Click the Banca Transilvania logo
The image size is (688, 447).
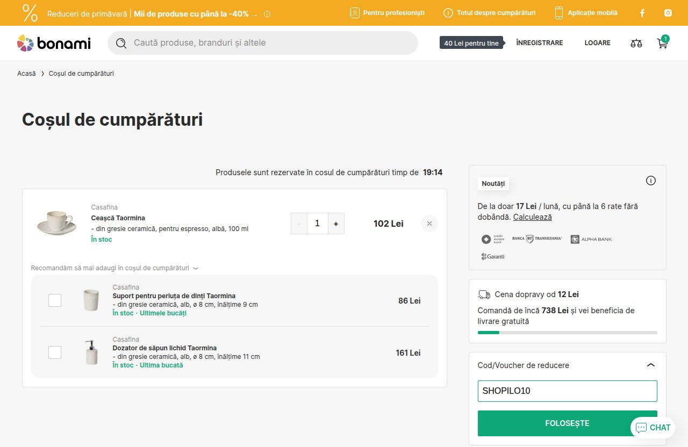click(x=537, y=239)
